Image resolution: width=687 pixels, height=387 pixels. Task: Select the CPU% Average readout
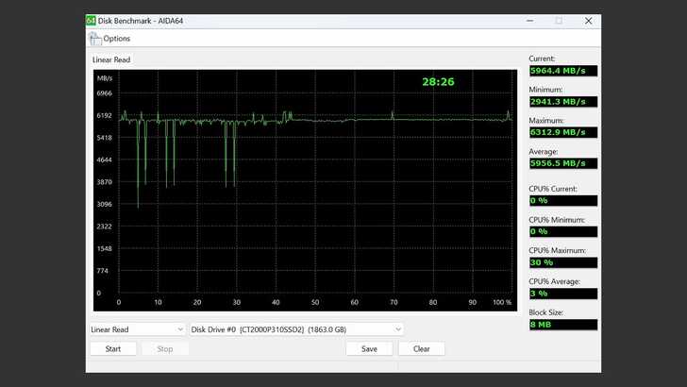(562, 294)
